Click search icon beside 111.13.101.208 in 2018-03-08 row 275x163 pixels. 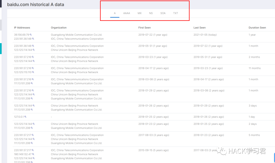pos(32,83)
